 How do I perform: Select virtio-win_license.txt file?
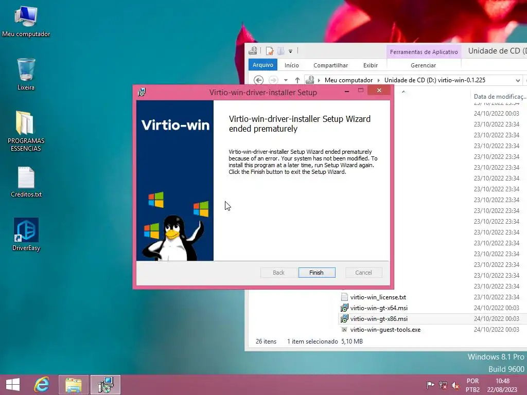click(x=378, y=297)
